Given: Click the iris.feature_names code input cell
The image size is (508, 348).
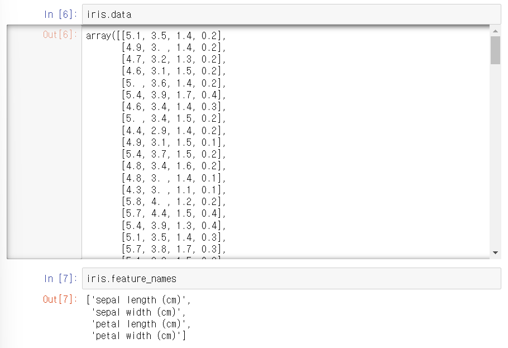Looking at the screenshot, I should tap(291, 279).
